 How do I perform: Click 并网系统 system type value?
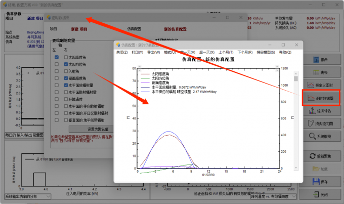point(34,37)
